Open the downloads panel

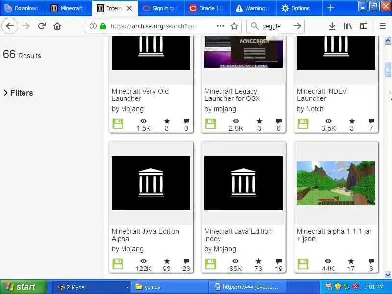332,26
